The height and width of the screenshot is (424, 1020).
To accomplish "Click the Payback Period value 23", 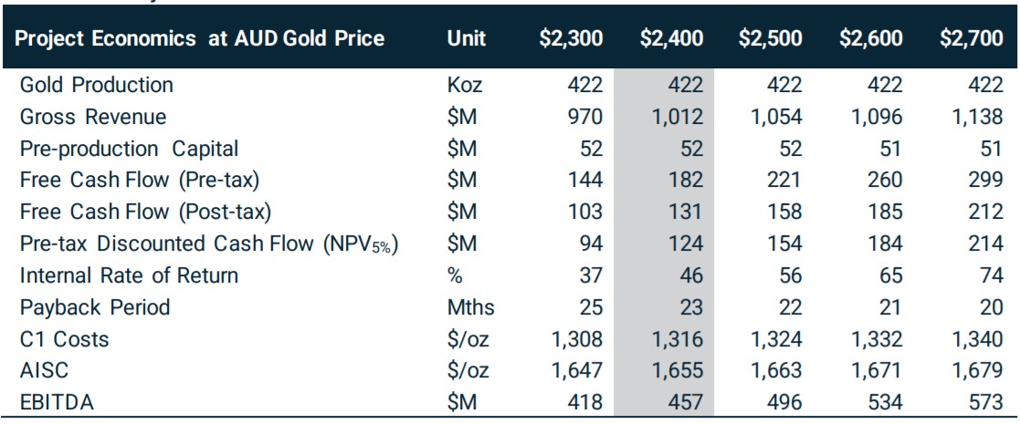I will coord(691,307).
